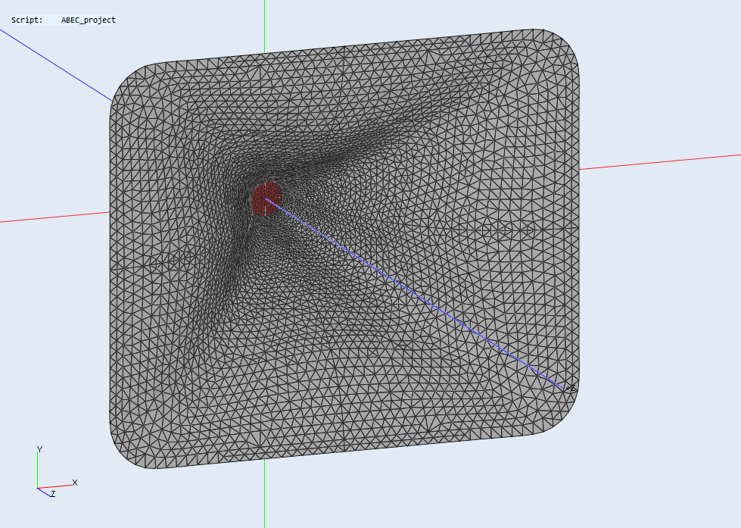Click the ABEC_project script name label
741x528 pixels.
pos(89,20)
